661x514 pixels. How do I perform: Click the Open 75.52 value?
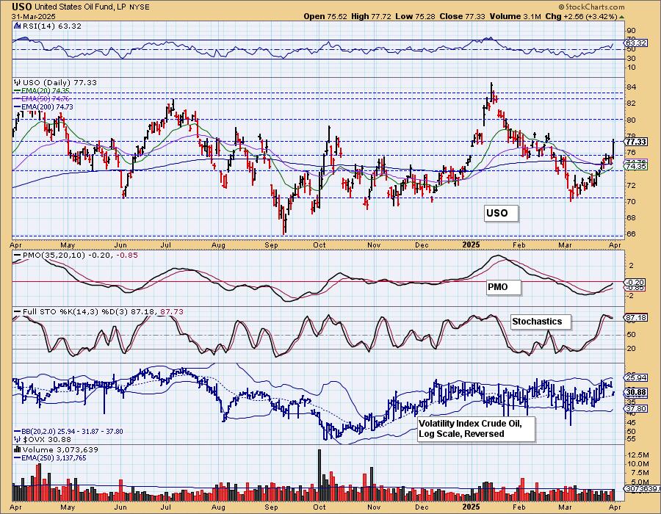325,16
